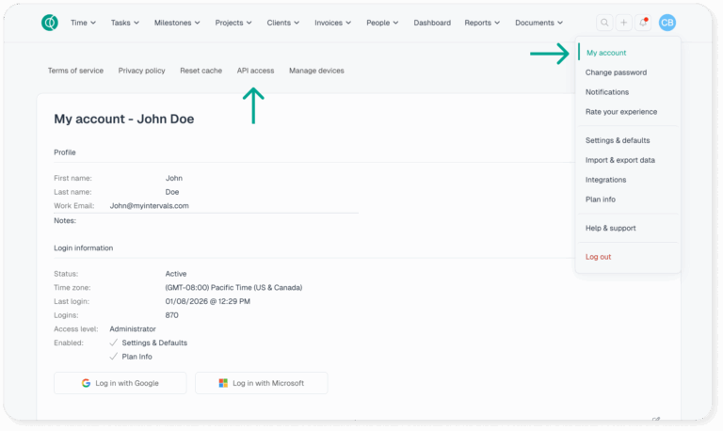Select Plan info in user menu
This screenshot has height=431, width=723.
coord(600,200)
